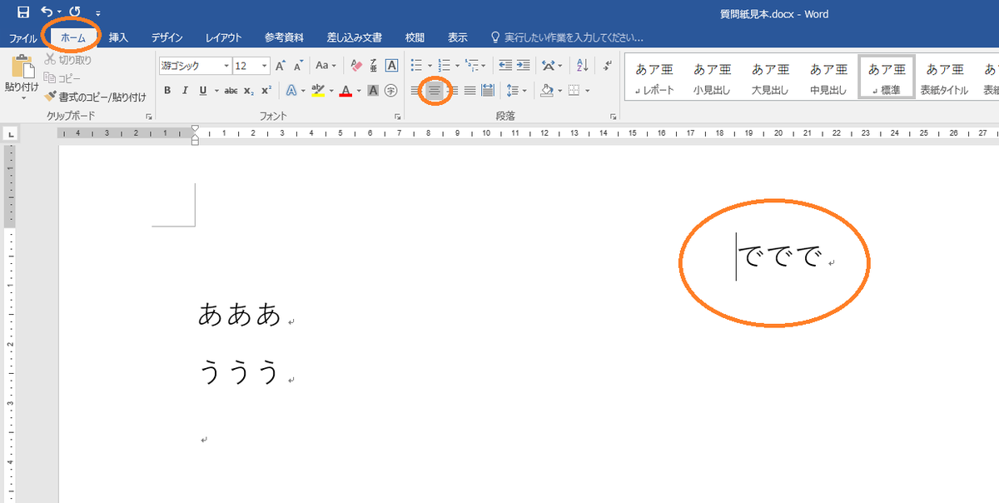Apply the 小見出し style
The height and width of the screenshot is (503, 999).
click(x=712, y=78)
